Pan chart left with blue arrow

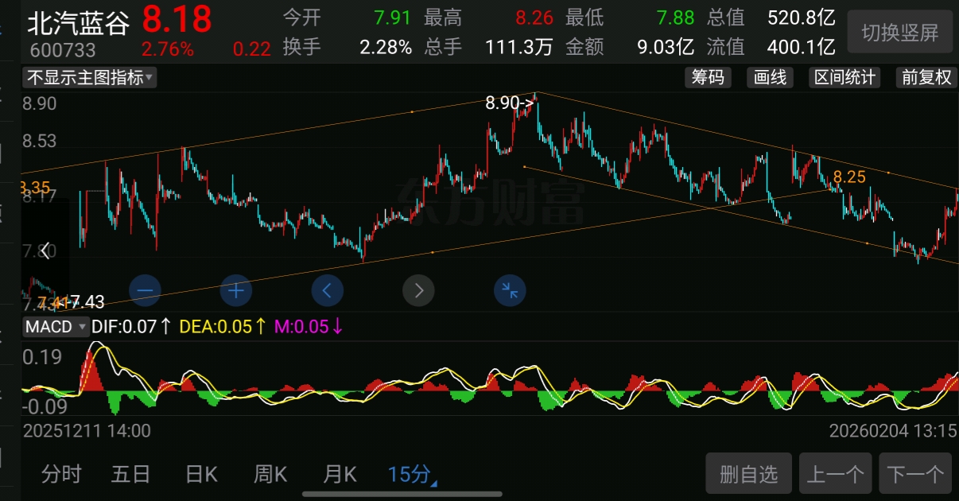click(x=328, y=290)
